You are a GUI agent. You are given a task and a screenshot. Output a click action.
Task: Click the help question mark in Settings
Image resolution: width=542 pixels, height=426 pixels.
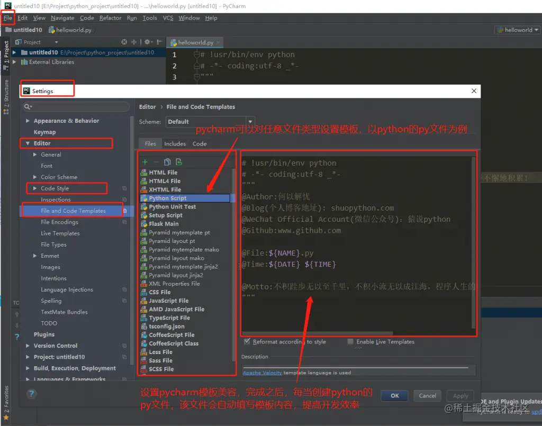(31, 394)
